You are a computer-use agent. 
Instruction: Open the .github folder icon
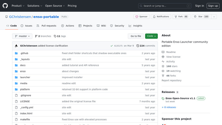pyautogui.click(x=16, y=53)
